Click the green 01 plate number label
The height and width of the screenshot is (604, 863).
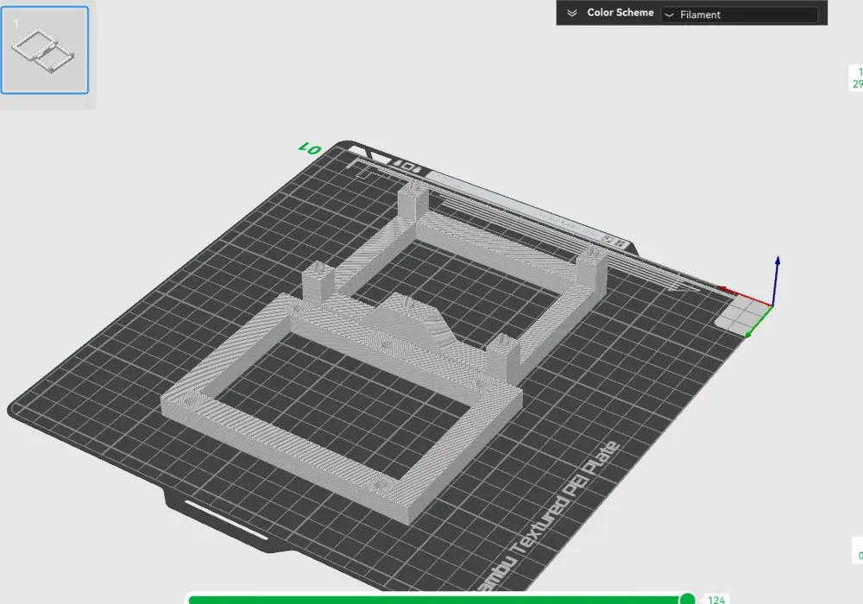pos(309,148)
